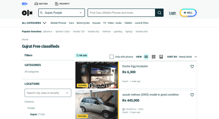Expand the All Categories menu
This screenshot has width=219, height=119.
click(x=34, y=23)
